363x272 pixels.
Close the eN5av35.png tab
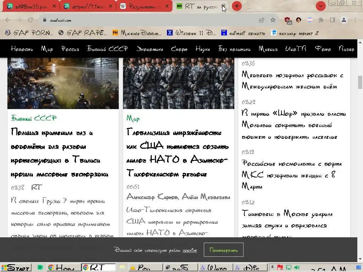click(x=54, y=6)
